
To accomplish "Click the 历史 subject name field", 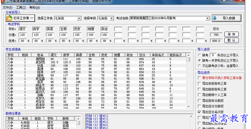I will [77, 29].
